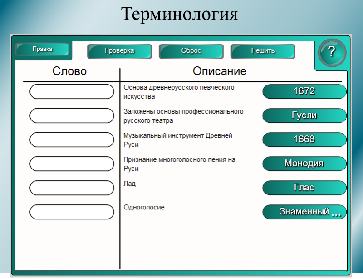
Task: Click the word slot for Музыкальный инструмент Древней Руси
Action: pyautogui.click(x=72, y=139)
